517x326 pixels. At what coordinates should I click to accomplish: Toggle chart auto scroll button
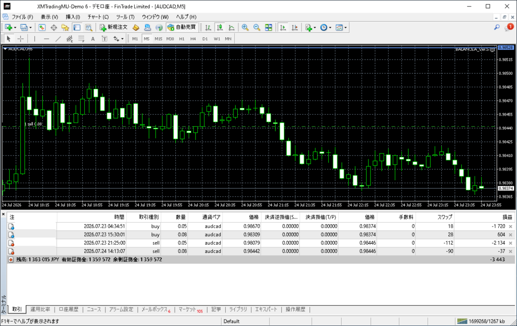click(283, 27)
